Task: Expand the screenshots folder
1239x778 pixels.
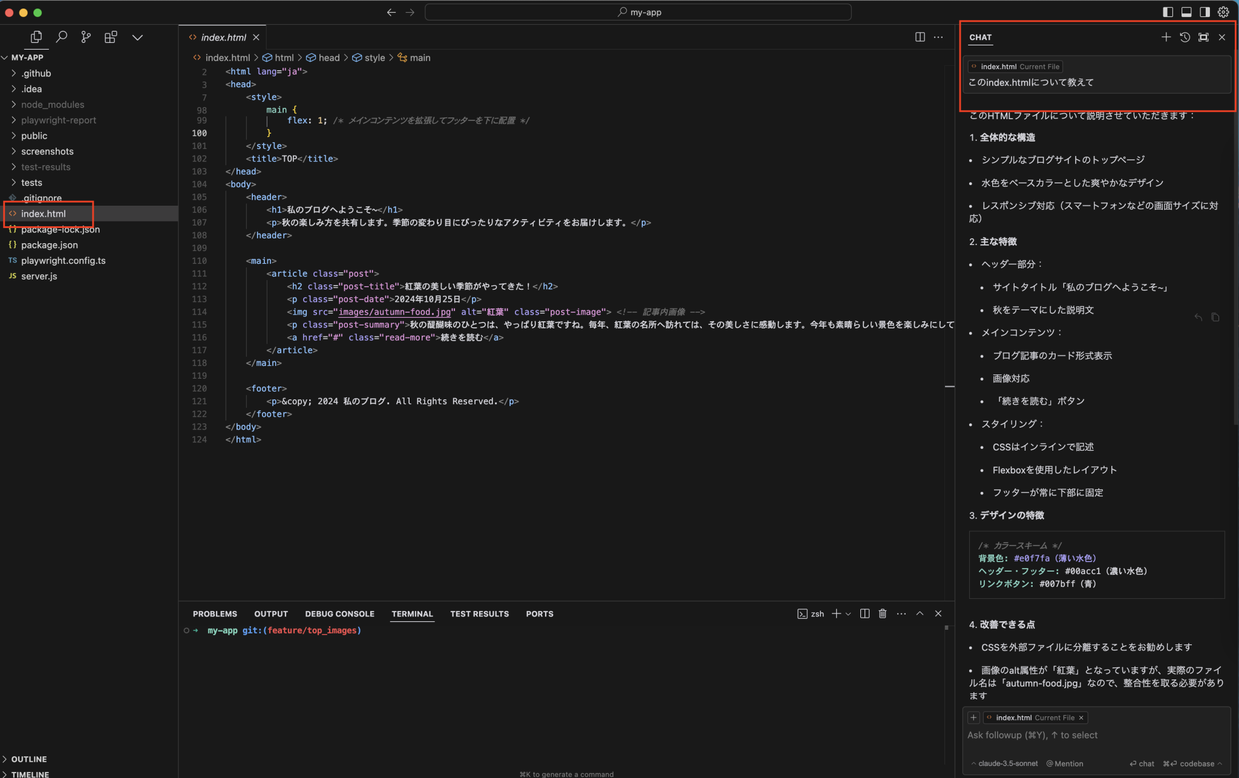Action: tap(47, 151)
